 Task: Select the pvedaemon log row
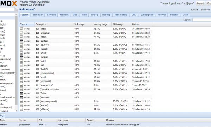coord(105,125)
